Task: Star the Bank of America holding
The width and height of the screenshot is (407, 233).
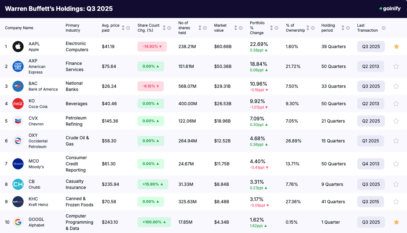Action: [396, 86]
